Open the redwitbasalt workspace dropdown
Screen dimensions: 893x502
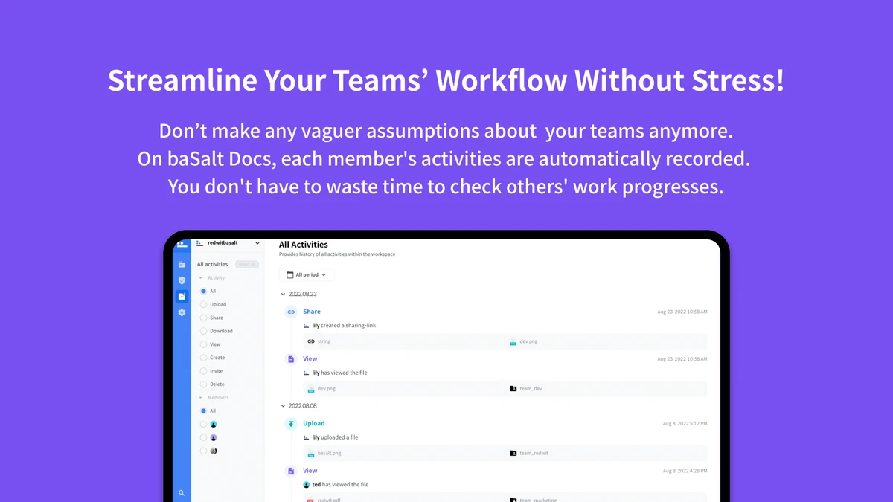257,243
